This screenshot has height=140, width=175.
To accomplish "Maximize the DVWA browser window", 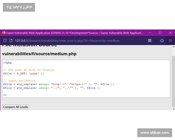I will (160, 33).
